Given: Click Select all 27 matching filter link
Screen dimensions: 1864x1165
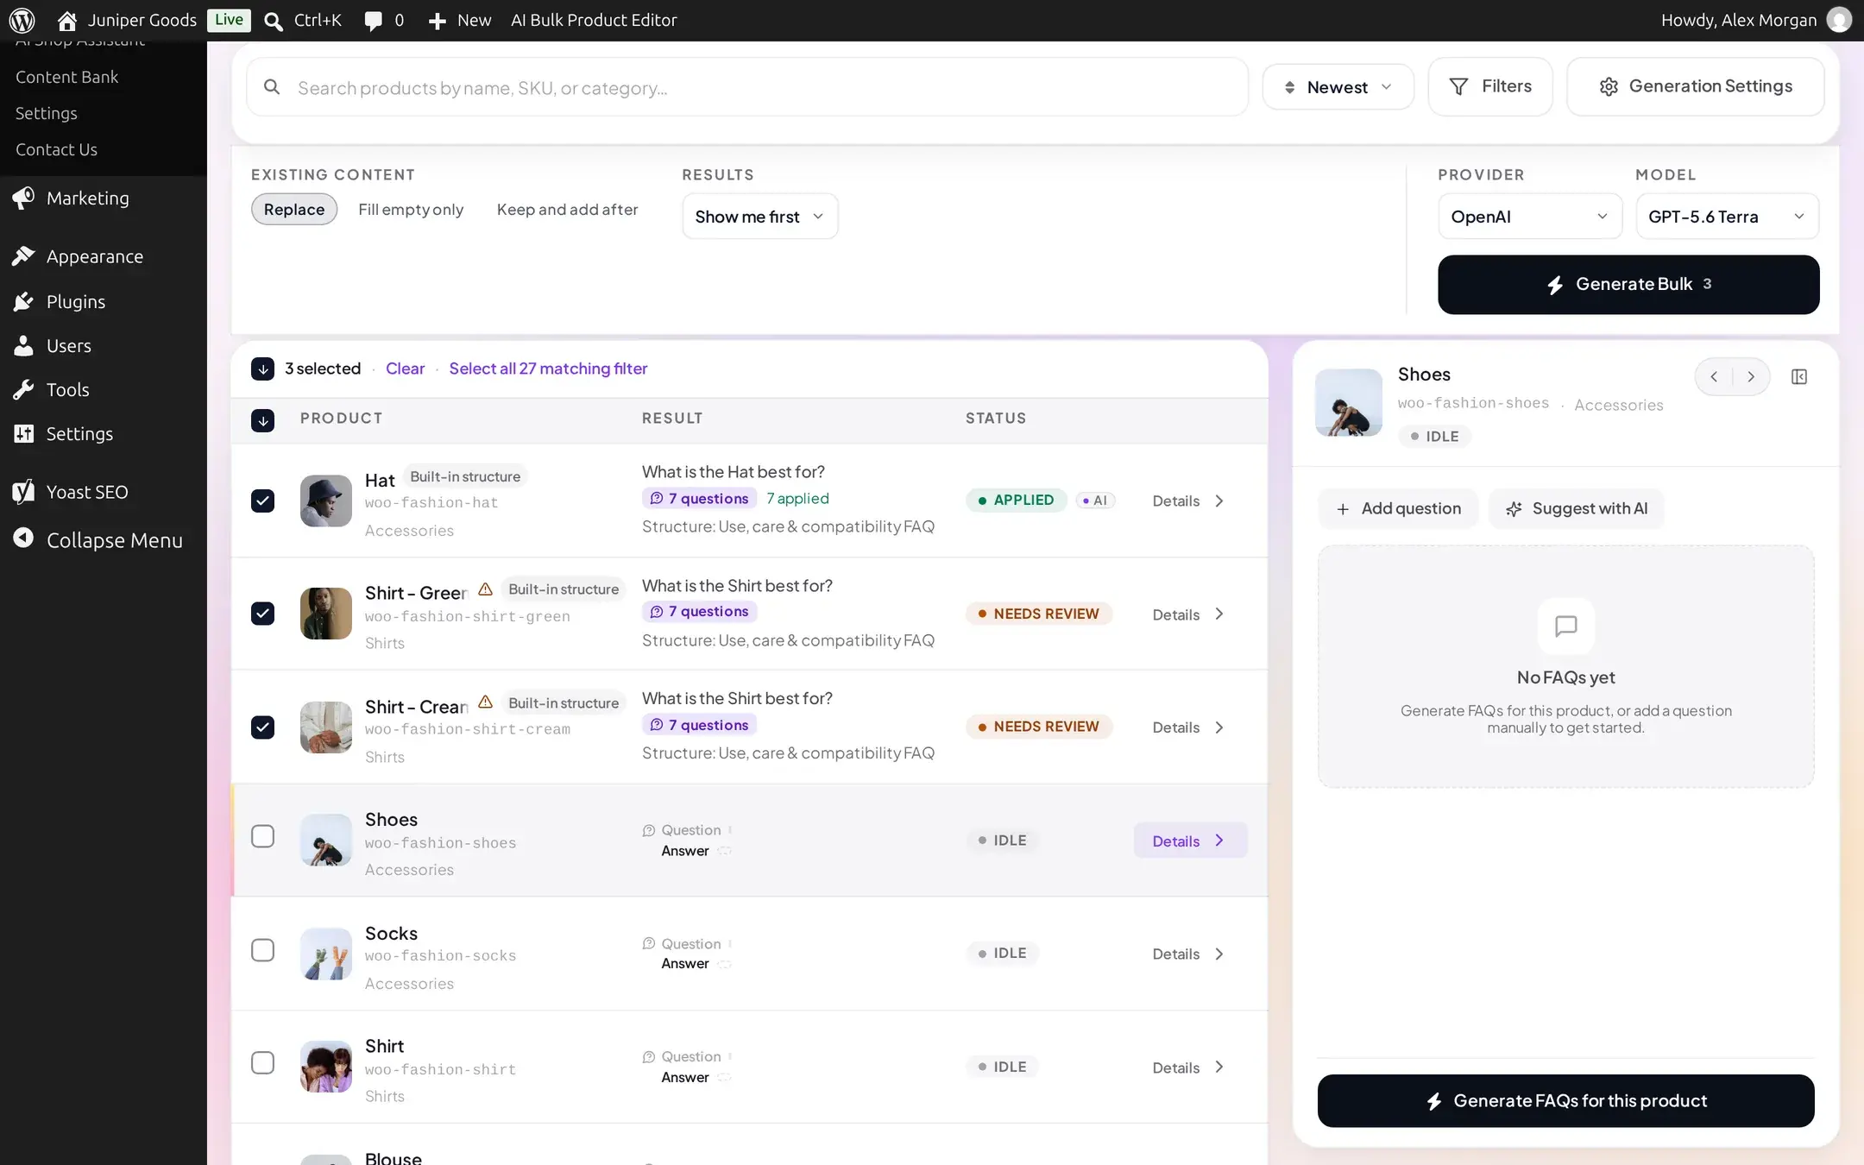Looking at the screenshot, I should tap(548, 368).
